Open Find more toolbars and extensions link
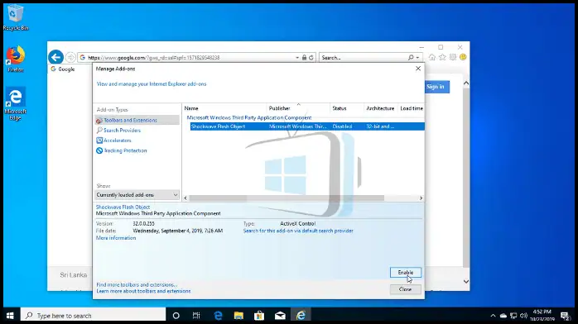Screen dimensions: 578x324 [137, 284]
